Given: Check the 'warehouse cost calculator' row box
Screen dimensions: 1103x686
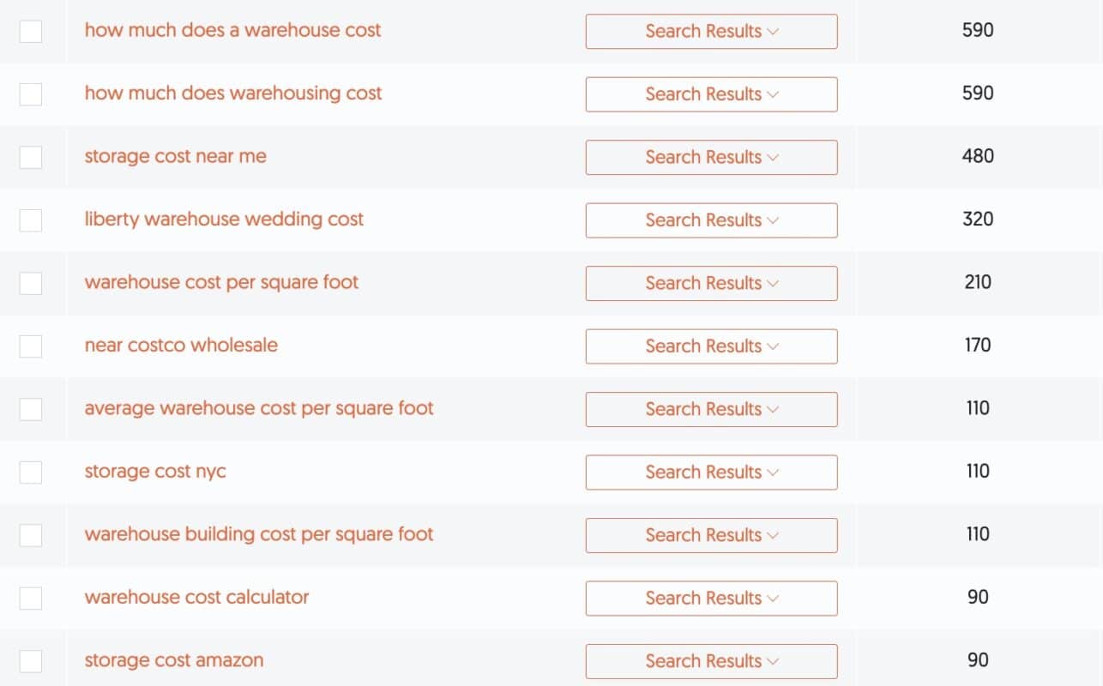Looking at the screenshot, I should pos(31,599).
